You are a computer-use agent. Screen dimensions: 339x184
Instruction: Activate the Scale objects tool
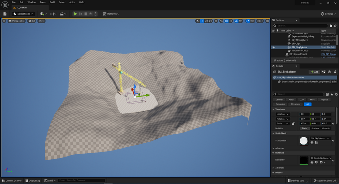pyautogui.click(x=210, y=21)
